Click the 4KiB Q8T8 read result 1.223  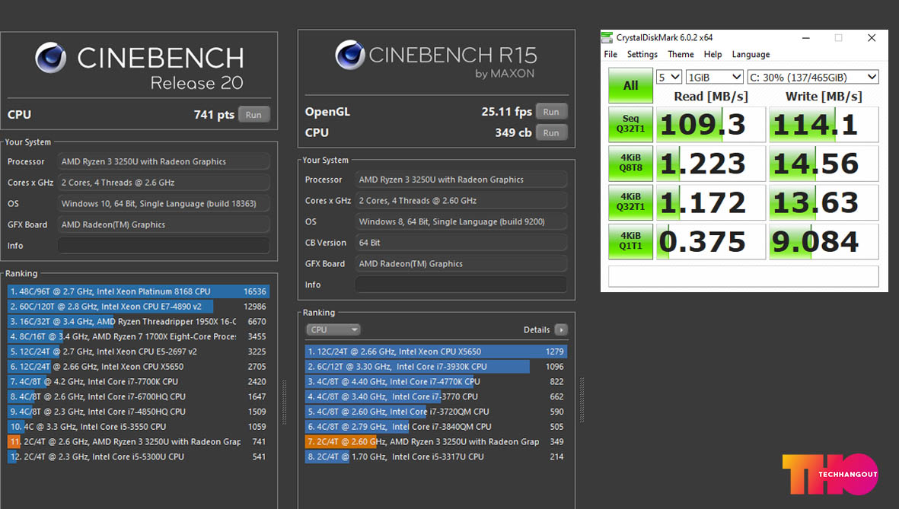click(x=710, y=164)
